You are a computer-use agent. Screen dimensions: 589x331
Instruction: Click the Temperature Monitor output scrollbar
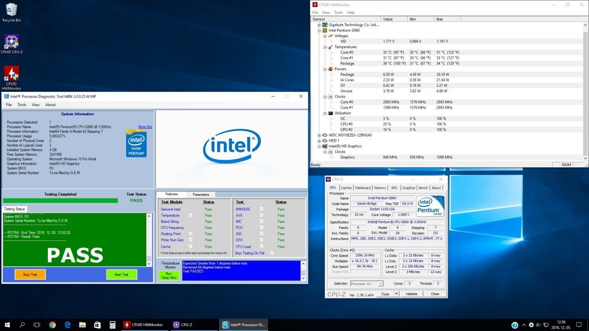(x=302, y=271)
